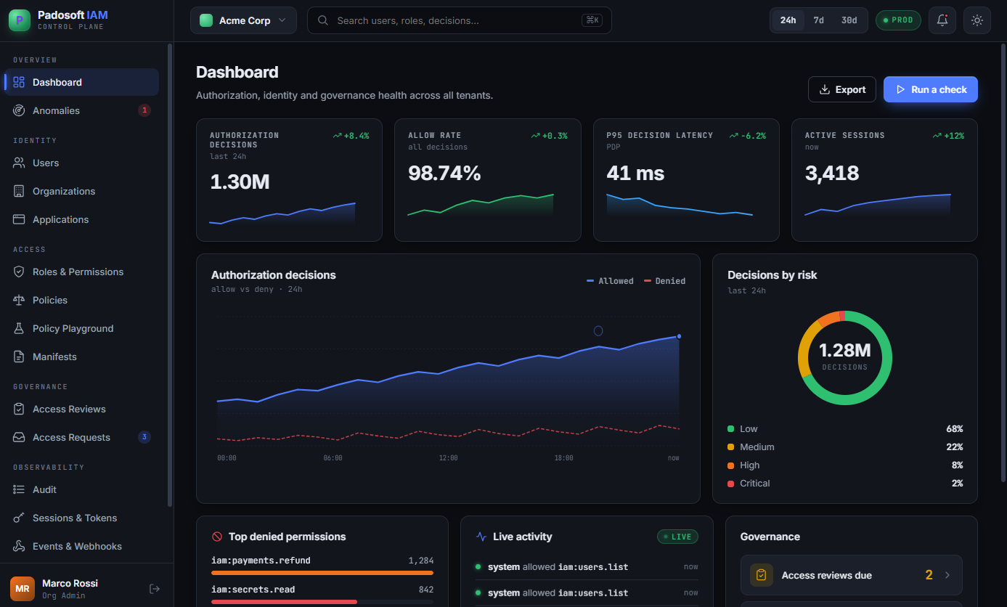Click the sidebar vertical scrollbar
Viewport: 1007px width, 607px height.
click(x=170, y=274)
